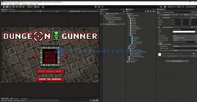197x102 pixels.
Task: Open the Assets menu
Action: [x=10, y=4]
